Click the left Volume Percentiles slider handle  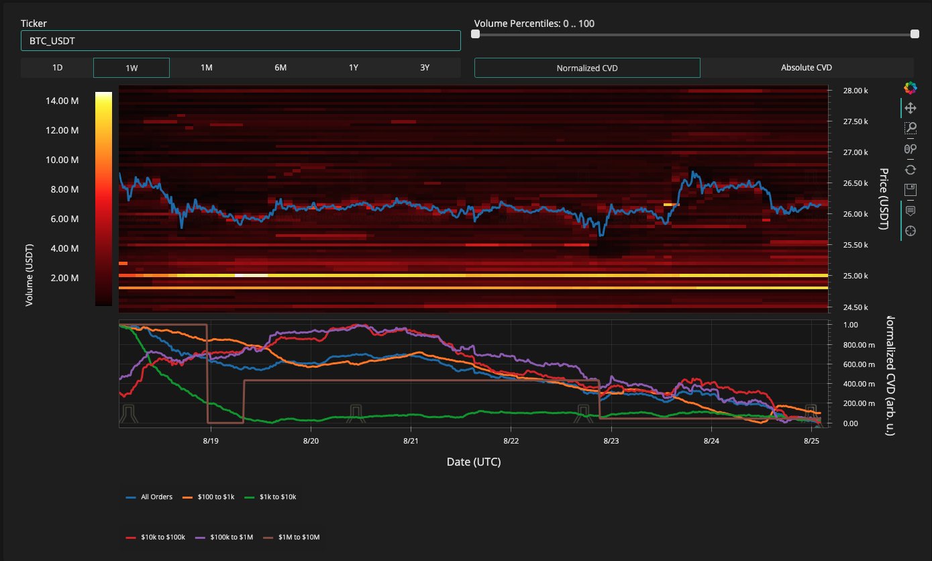[x=476, y=34]
